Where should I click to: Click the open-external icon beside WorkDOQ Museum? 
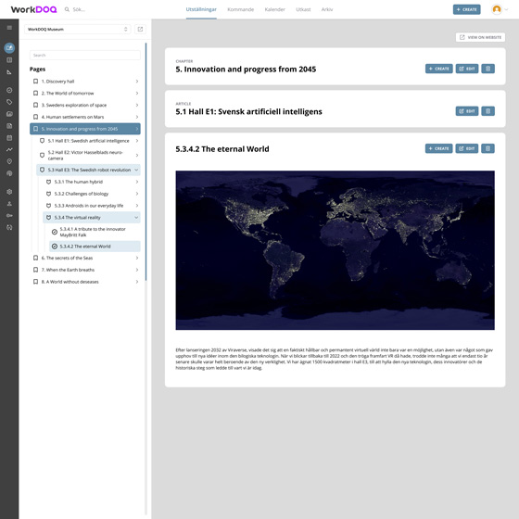click(x=140, y=29)
